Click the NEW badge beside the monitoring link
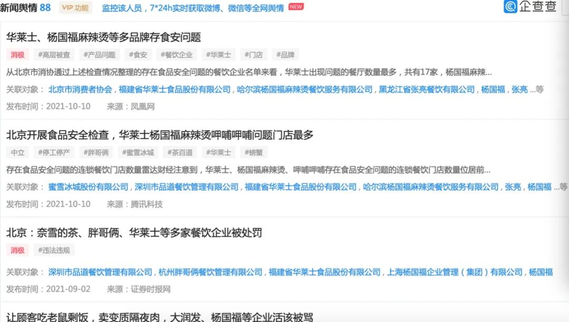 (296, 7)
